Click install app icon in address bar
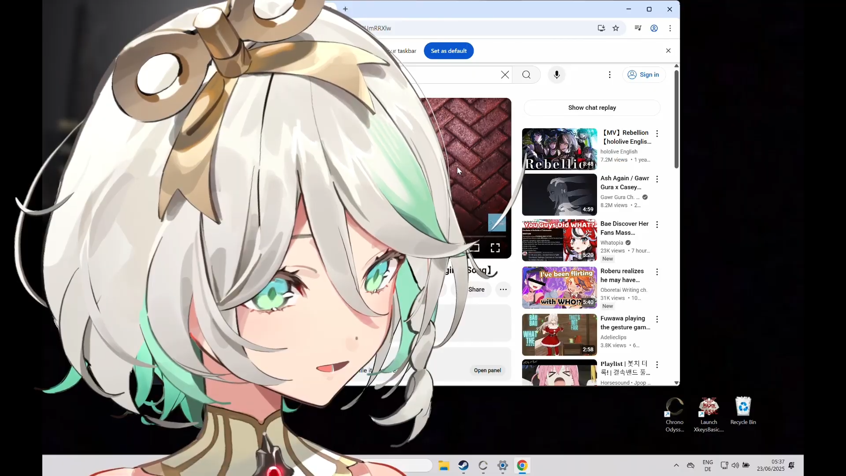 601,28
